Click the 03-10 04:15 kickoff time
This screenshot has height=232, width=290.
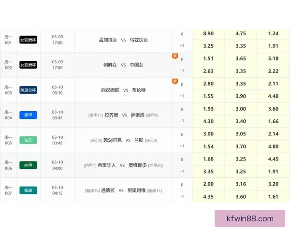(58, 190)
